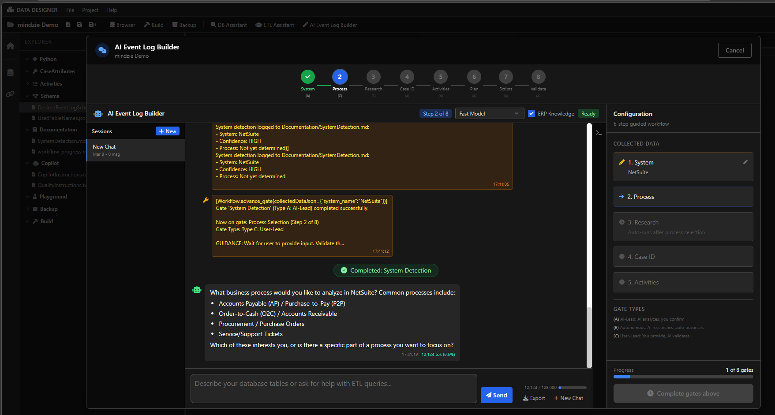Open the Browser toolbar item
Viewport: 775px width, 415px height.
[x=123, y=25]
